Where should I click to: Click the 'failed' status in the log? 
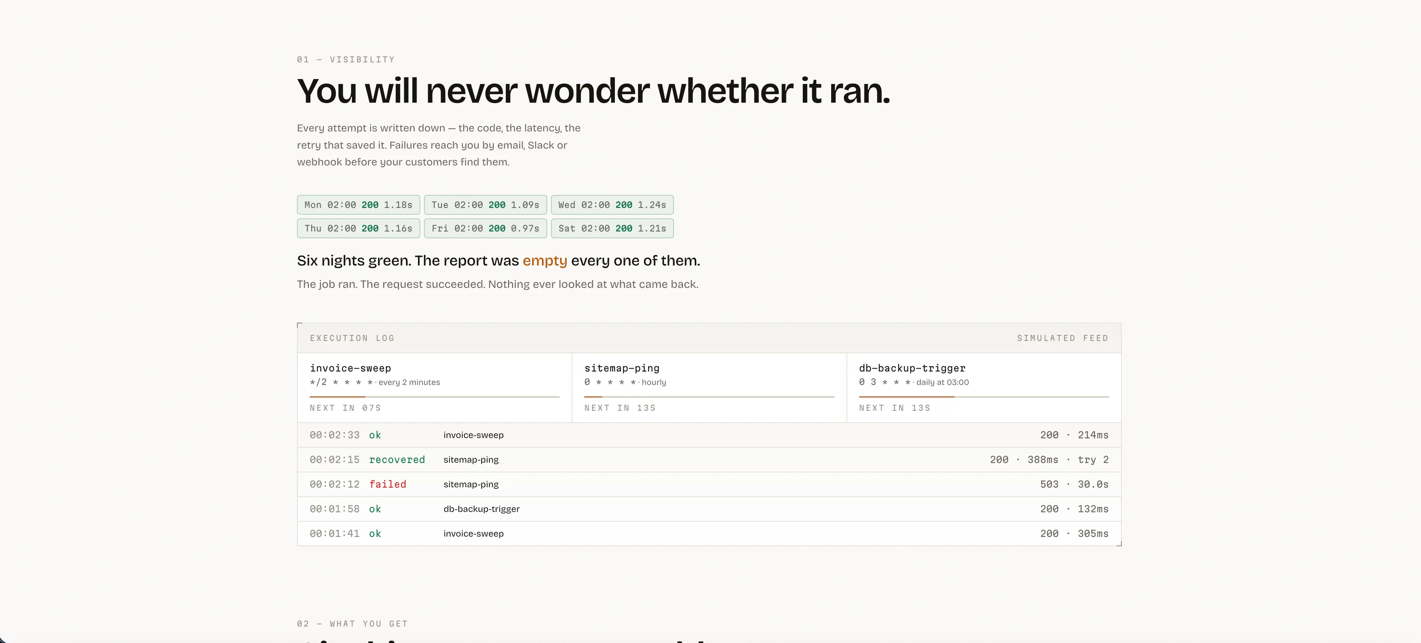[388, 484]
